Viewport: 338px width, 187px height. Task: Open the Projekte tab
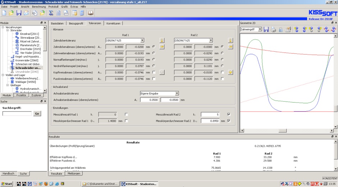pos(21,95)
